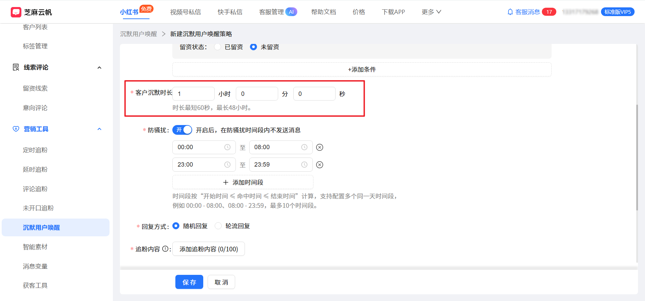
Task: Switch to 小红书 tab
Action: click(x=129, y=12)
